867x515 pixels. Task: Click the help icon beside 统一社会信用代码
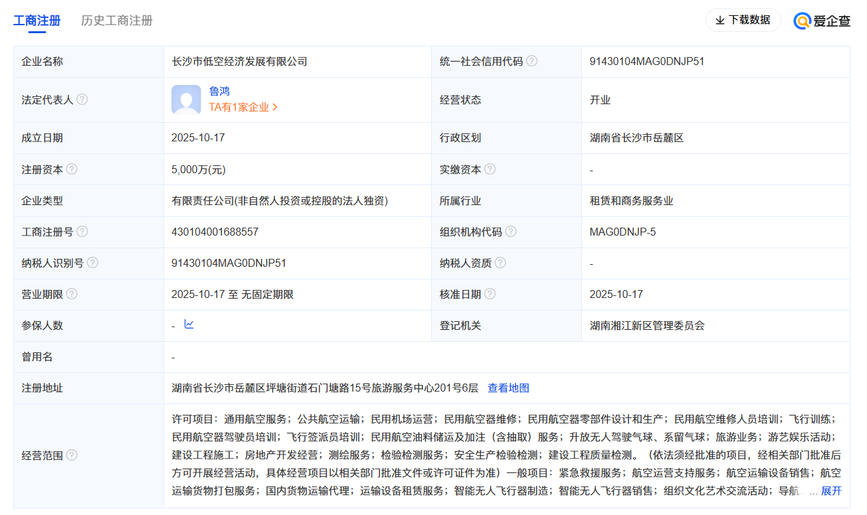coord(531,61)
